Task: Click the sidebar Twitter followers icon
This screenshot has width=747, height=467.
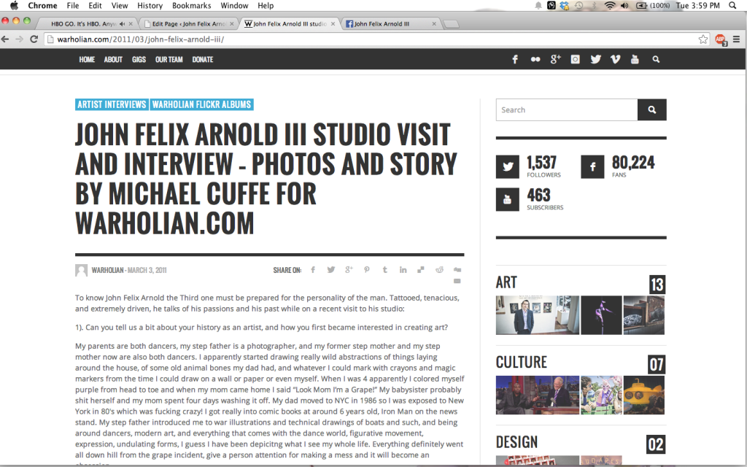Action: coord(508,167)
